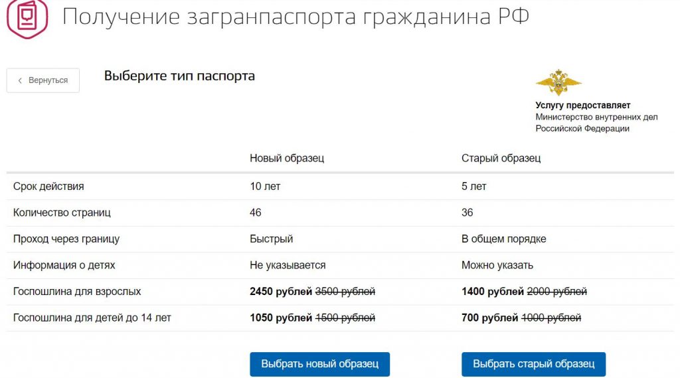Choose the Выбрать новый образец button
This screenshot has width=680, height=378.
pyautogui.click(x=319, y=363)
